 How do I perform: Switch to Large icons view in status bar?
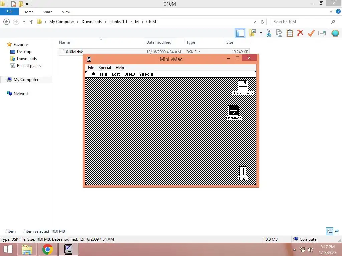(337, 231)
